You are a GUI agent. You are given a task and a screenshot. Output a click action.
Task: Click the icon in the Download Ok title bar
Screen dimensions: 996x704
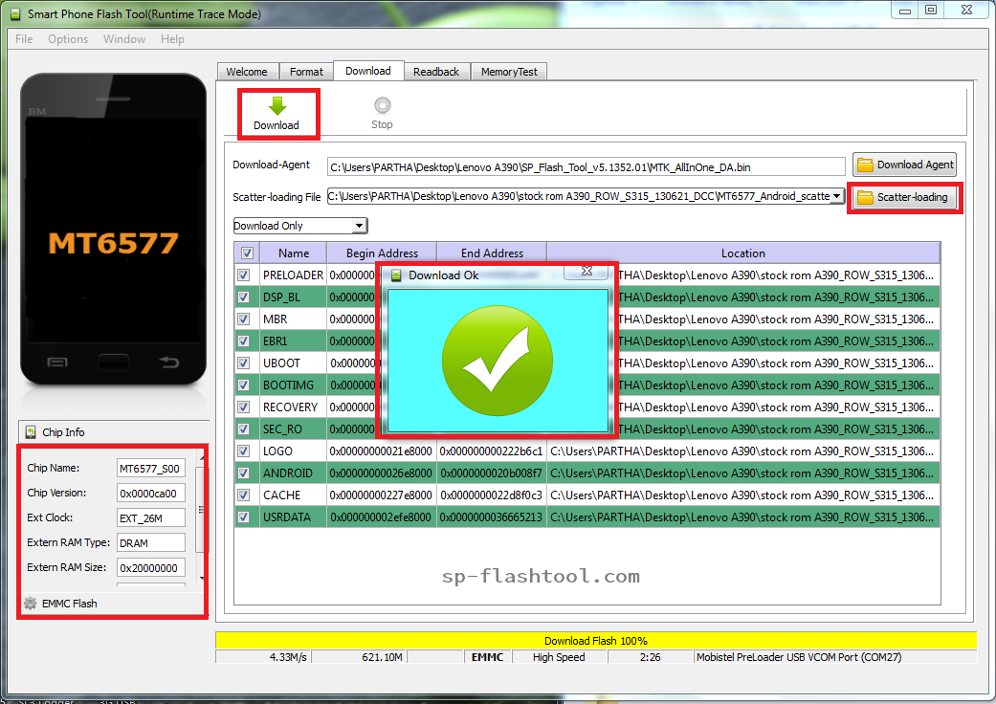coord(396,273)
